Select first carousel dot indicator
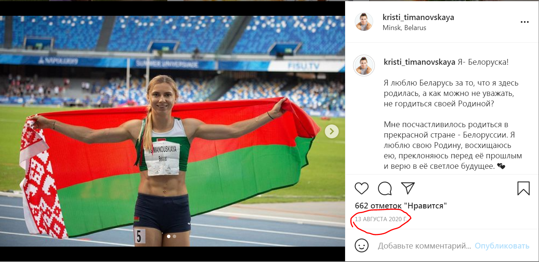539x262 pixels. click(x=168, y=236)
